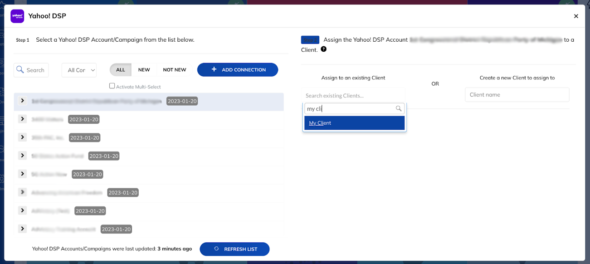Open the All Con… filter dropdown

pyautogui.click(x=79, y=70)
